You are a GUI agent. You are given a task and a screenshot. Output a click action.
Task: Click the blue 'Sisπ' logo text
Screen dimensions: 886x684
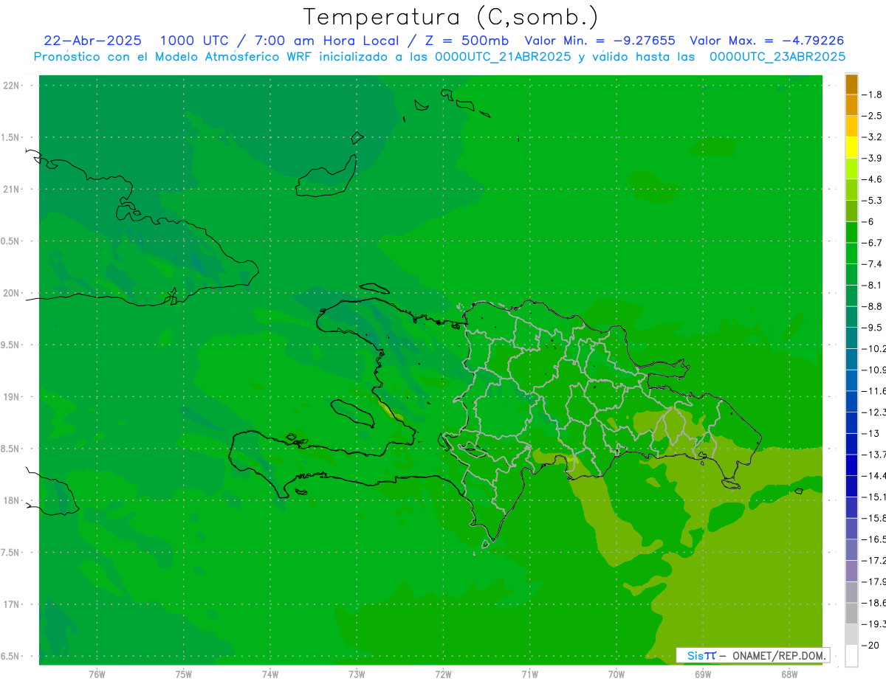tap(701, 655)
